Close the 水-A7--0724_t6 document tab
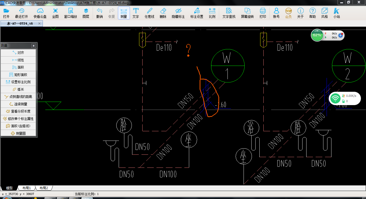The width and height of the screenshot is (366, 199). tap(39, 23)
